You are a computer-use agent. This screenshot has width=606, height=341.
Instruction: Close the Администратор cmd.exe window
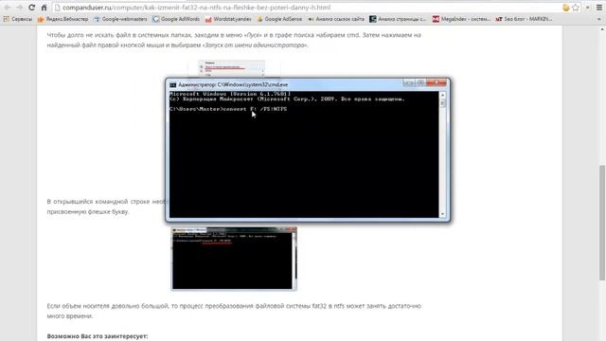(x=437, y=82)
